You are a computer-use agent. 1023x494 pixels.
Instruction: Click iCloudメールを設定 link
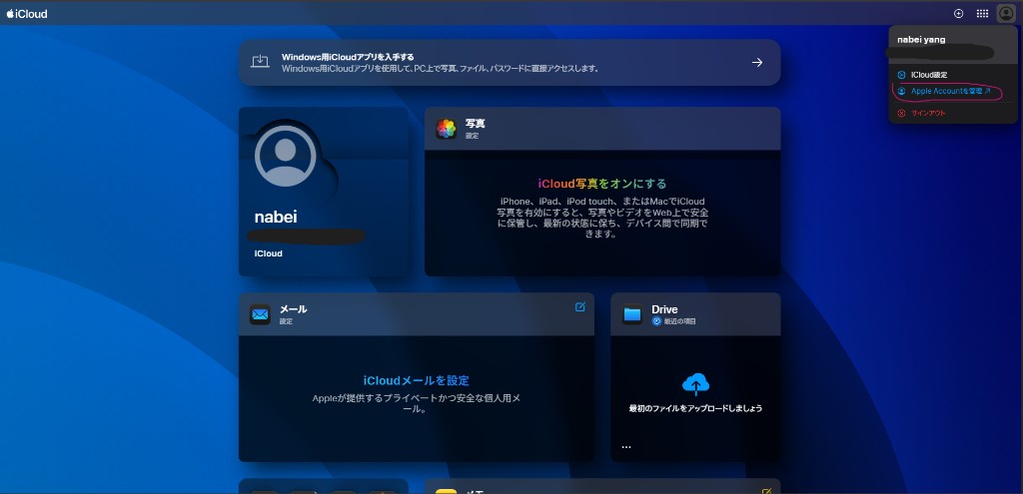[x=417, y=380]
